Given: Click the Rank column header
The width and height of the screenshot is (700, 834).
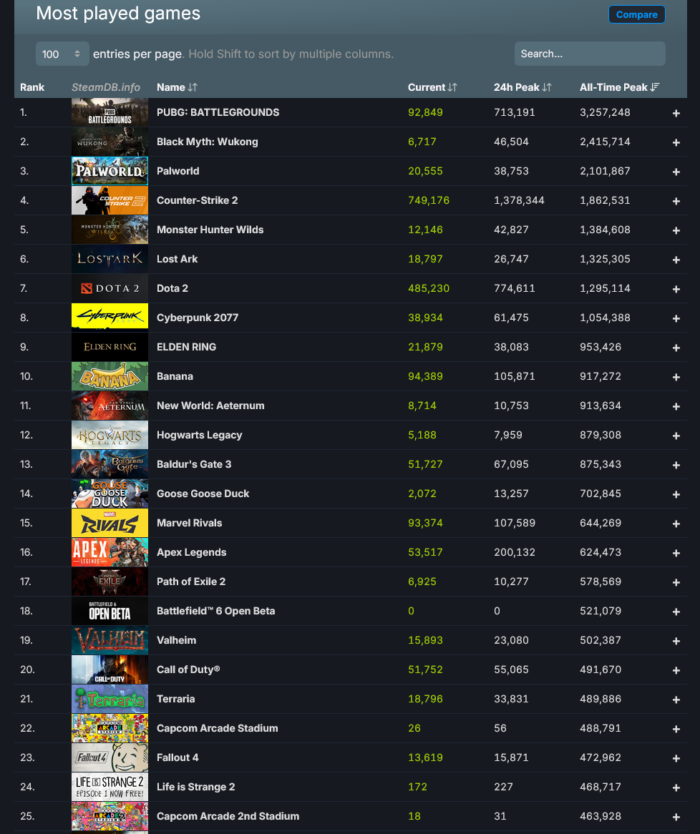Looking at the screenshot, I should click(x=32, y=87).
